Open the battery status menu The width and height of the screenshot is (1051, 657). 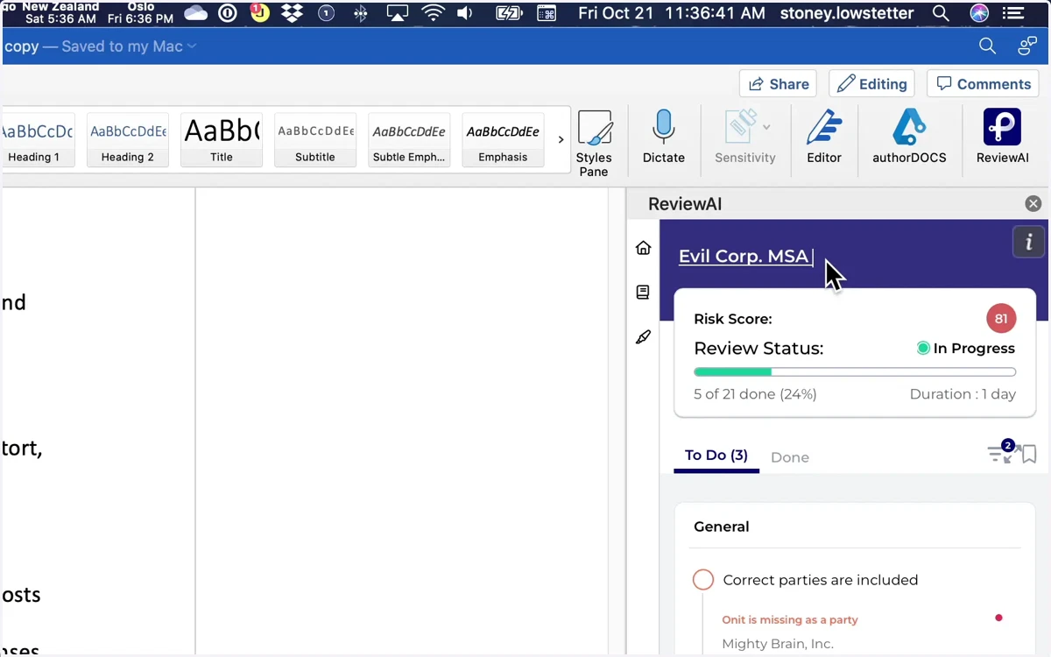click(509, 13)
